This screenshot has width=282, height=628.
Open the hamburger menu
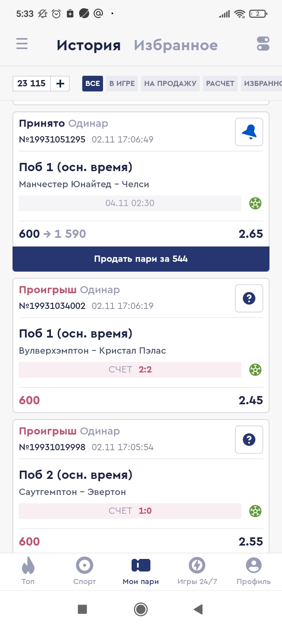[x=22, y=44]
